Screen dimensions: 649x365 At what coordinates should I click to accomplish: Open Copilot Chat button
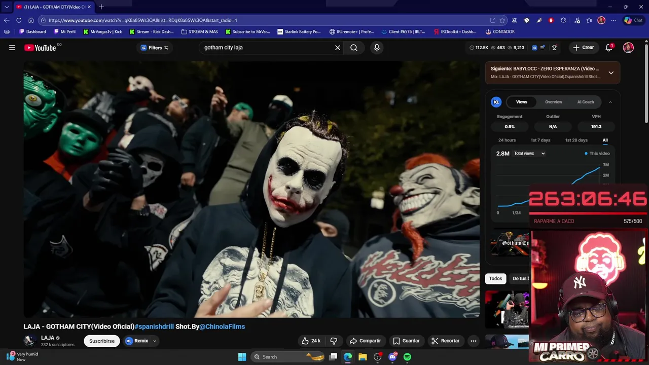coord(633,20)
